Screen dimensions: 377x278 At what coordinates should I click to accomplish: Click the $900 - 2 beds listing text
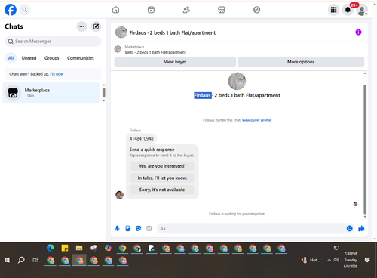pos(155,52)
